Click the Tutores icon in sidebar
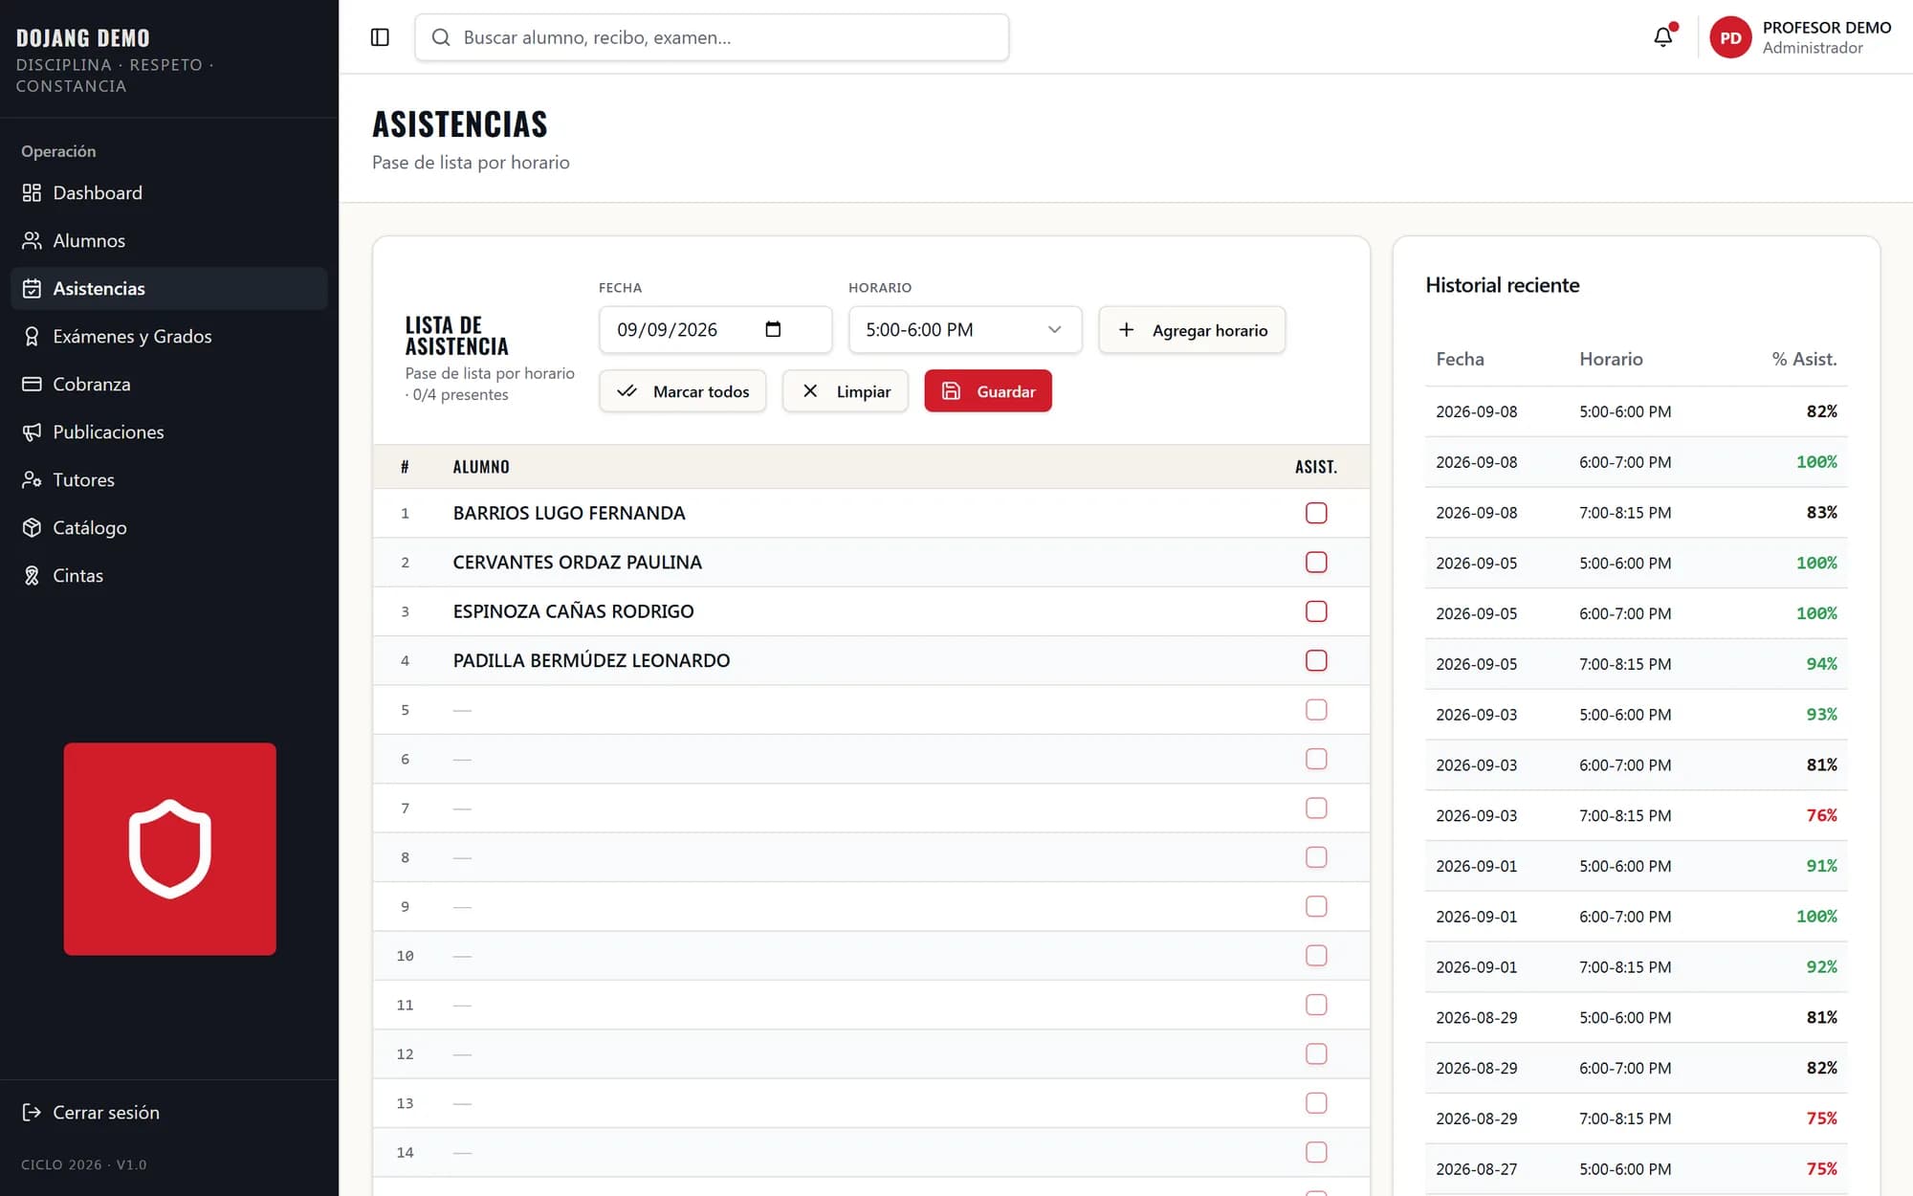This screenshot has width=1913, height=1196. point(32,479)
